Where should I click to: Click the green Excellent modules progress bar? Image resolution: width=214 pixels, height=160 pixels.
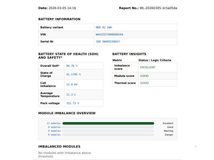(108, 123)
